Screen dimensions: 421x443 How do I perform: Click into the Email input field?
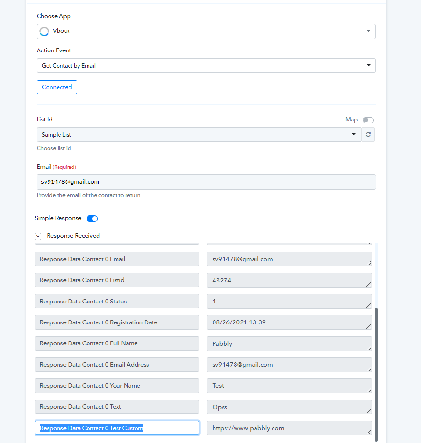pos(206,182)
